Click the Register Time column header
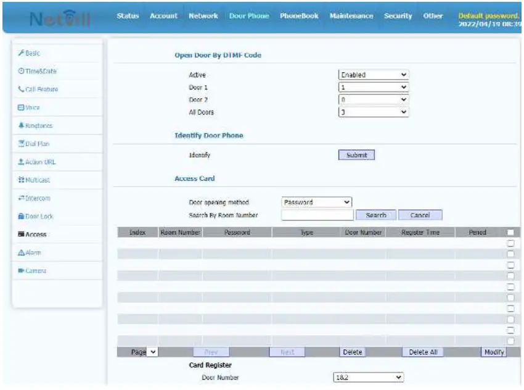The image size is (524, 390). point(420,233)
